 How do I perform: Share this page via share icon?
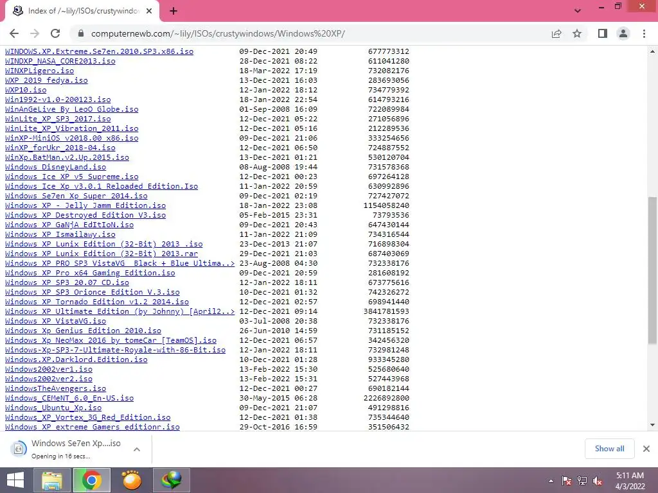pos(556,33)
